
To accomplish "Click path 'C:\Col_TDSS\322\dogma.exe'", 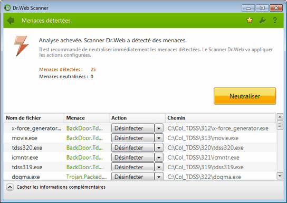I will point(204,177).
